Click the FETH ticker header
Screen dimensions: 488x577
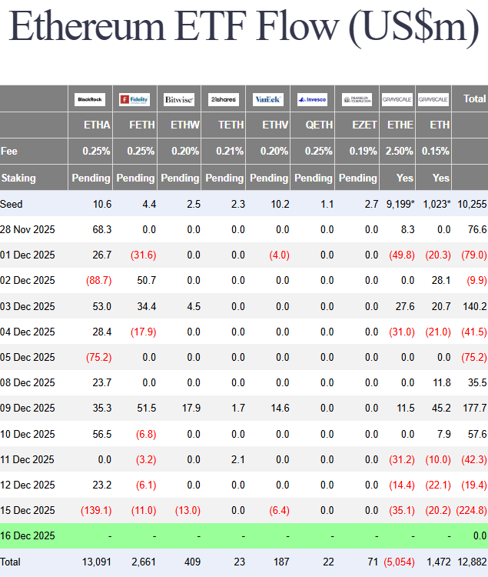[x=142, y=125]
